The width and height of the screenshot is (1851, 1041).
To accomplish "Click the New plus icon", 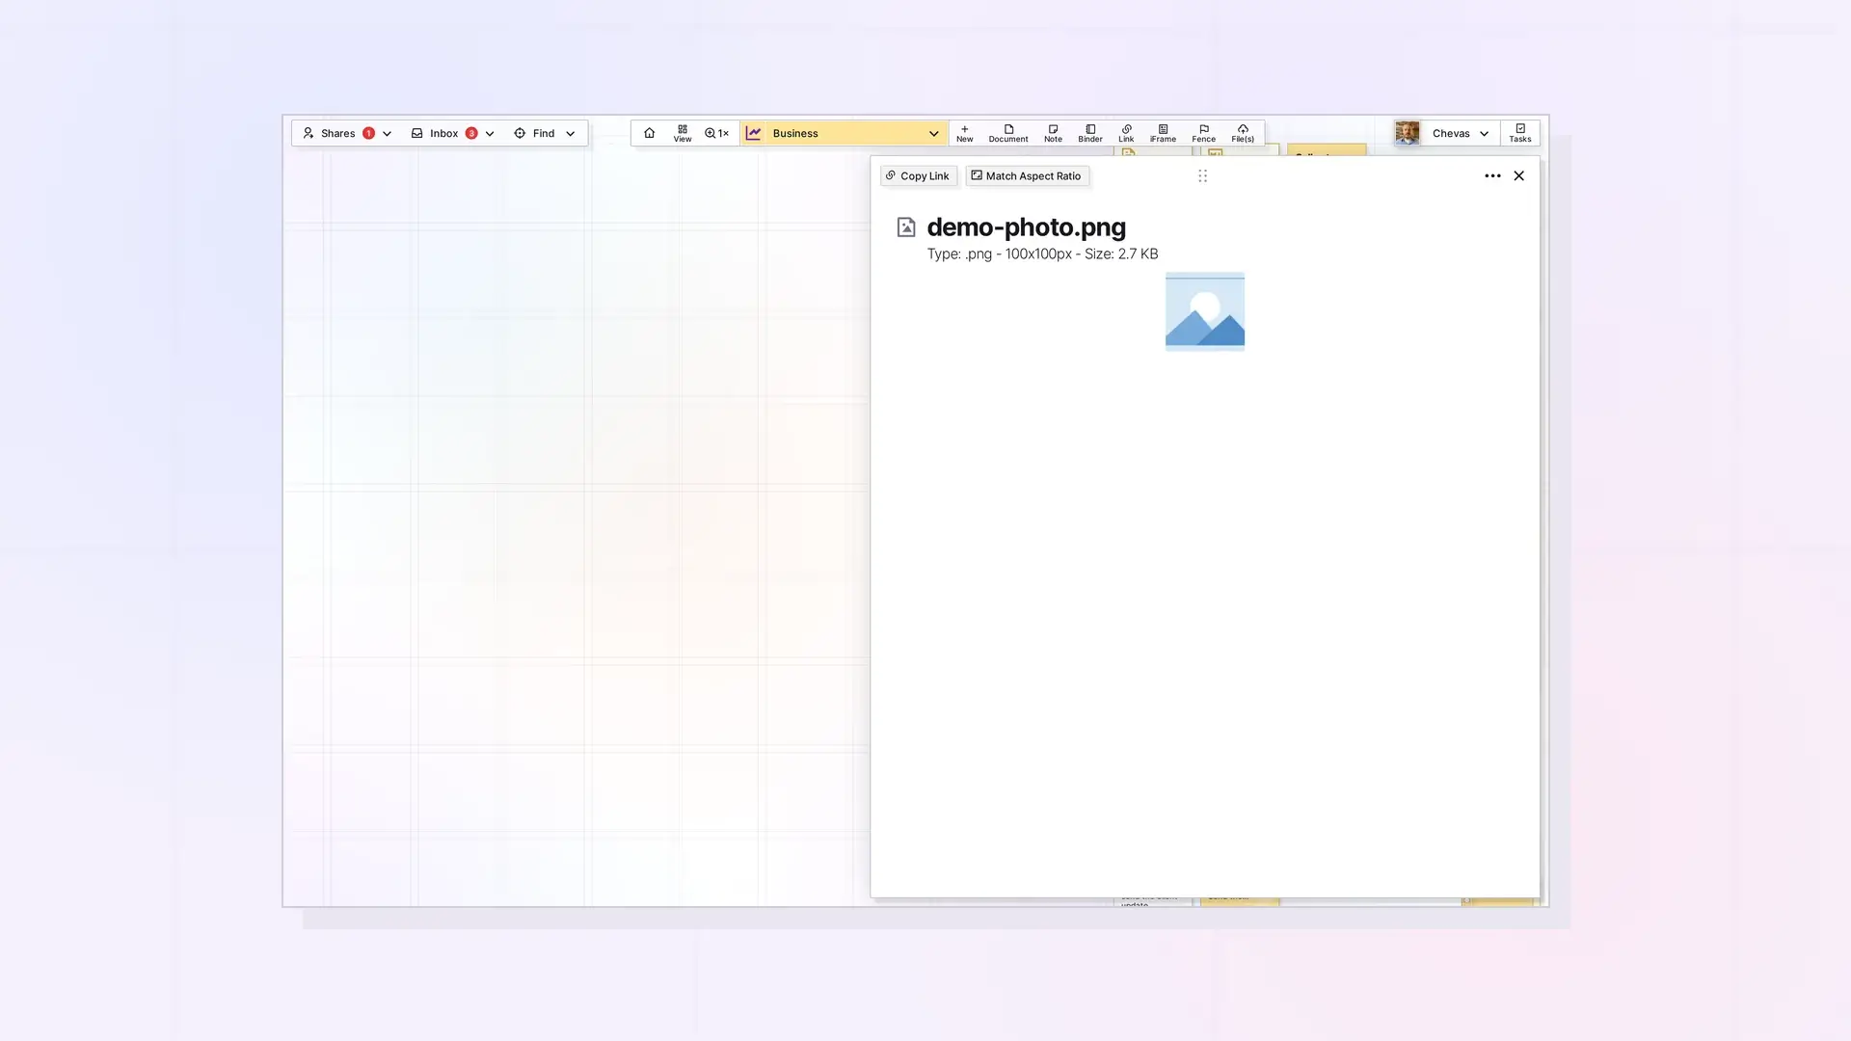I will click(x=964, y=133).
